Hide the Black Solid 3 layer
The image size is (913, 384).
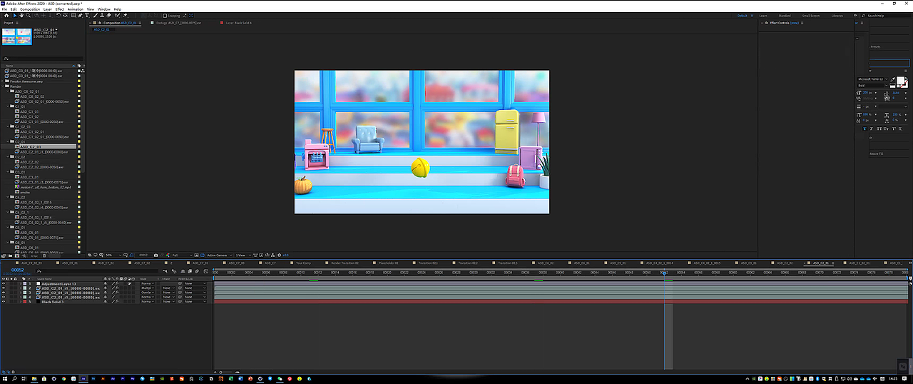[x=4, y=302]
